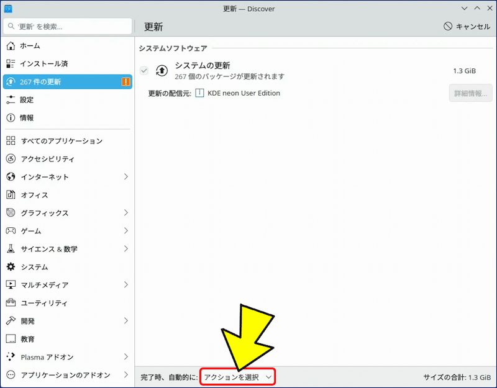Expand the Internet (インターネット) category chevron
The height and width of the screenshot is (388, 497).
[125, 177]
